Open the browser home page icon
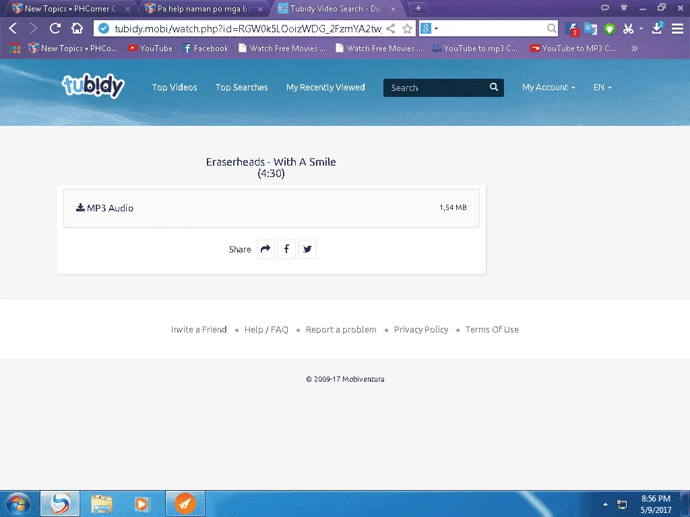 tap(77, 28)
